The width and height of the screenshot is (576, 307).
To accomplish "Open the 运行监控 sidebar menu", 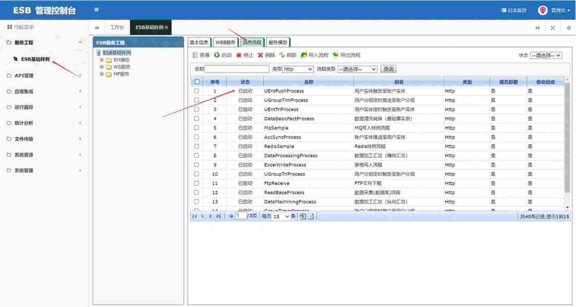I will click(x=44, y=107).
